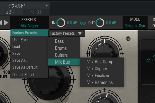Click the ペースト button
Viewport: 155px width, 103px height.
(36, 12)
